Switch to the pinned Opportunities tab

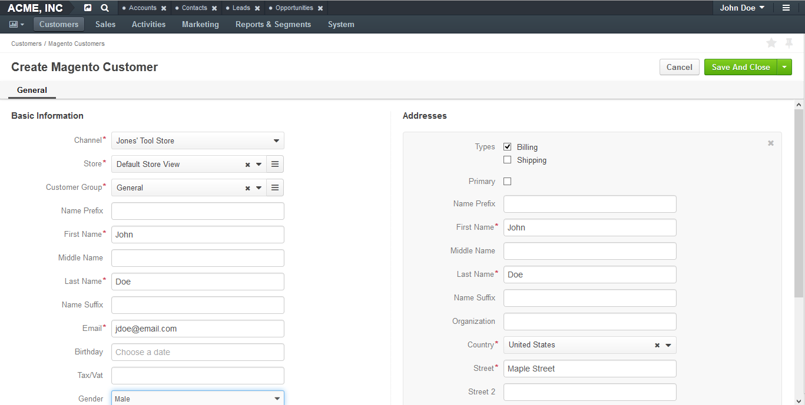pos(294,8)
